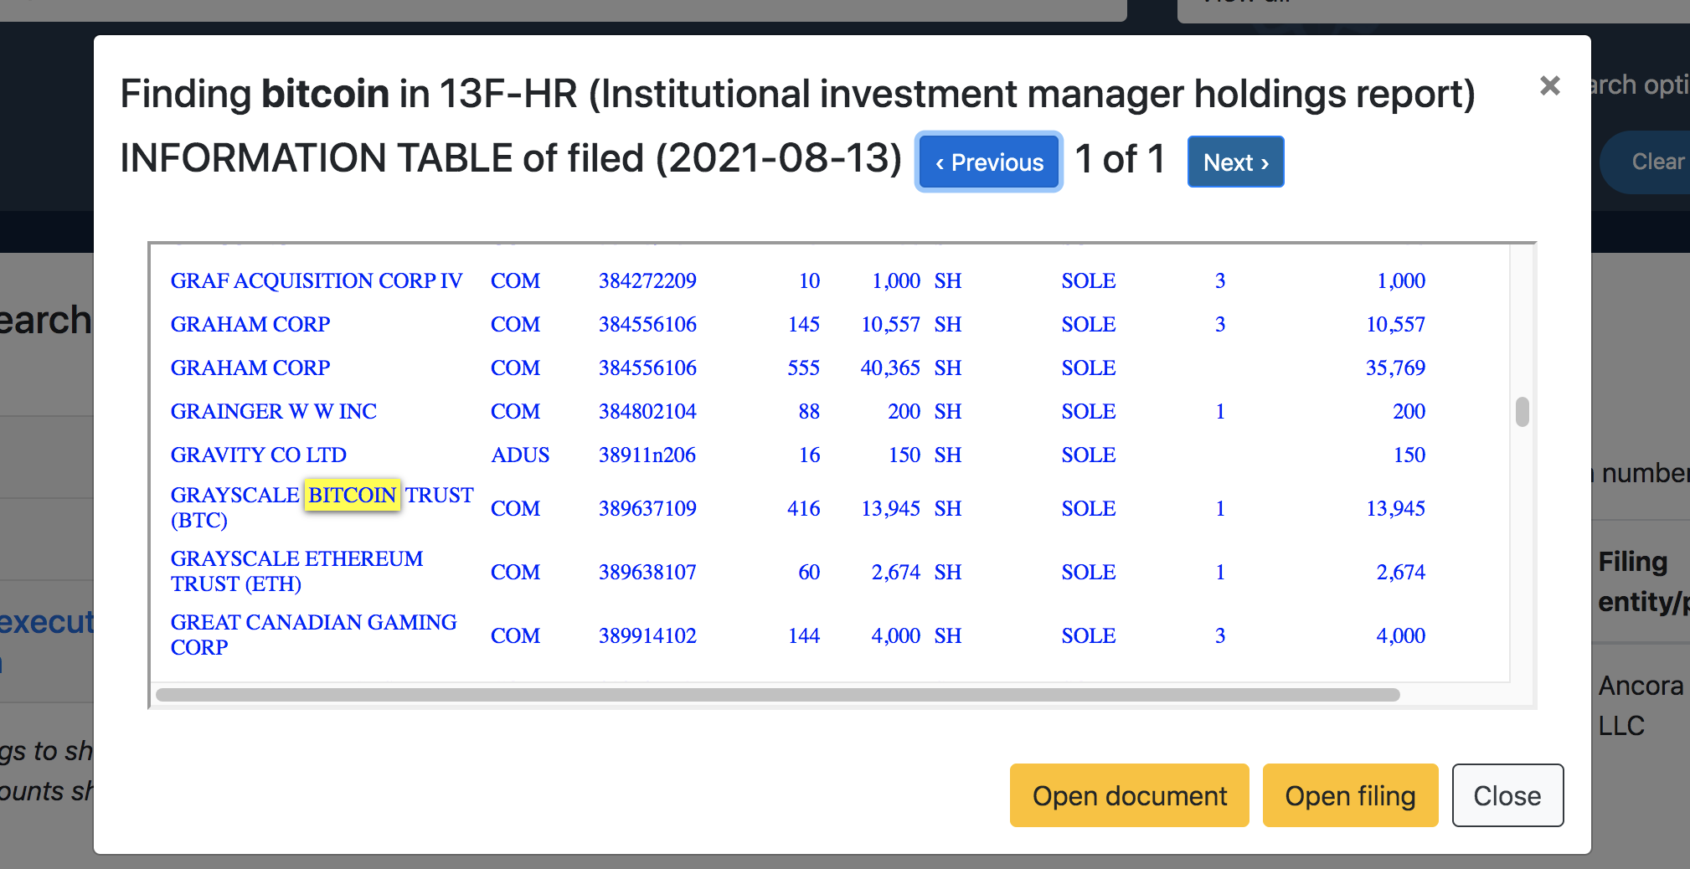This screenshot has height=869, width=1690.
Task: Click SH in the Grainger row
Action: coord(948,411)
